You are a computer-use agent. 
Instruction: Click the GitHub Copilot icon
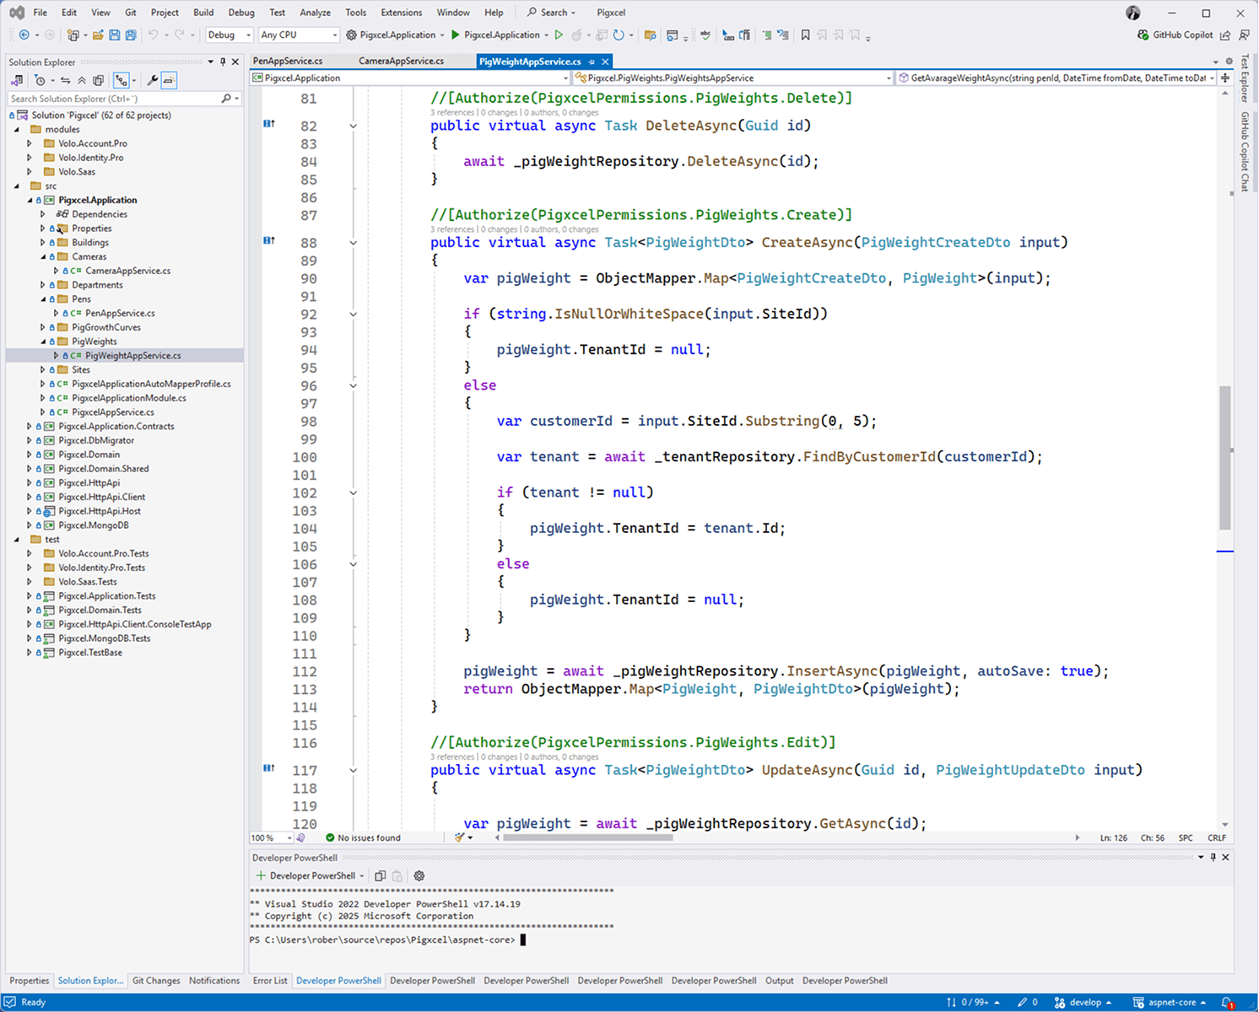click(1143, 35)
